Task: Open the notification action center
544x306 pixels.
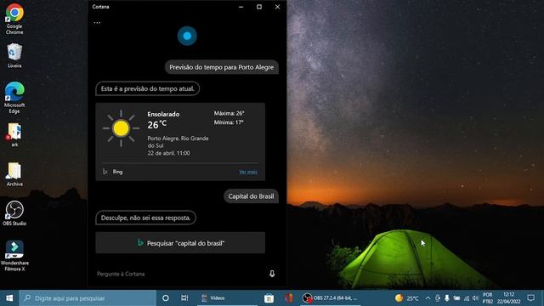Action: pos(530,298)
